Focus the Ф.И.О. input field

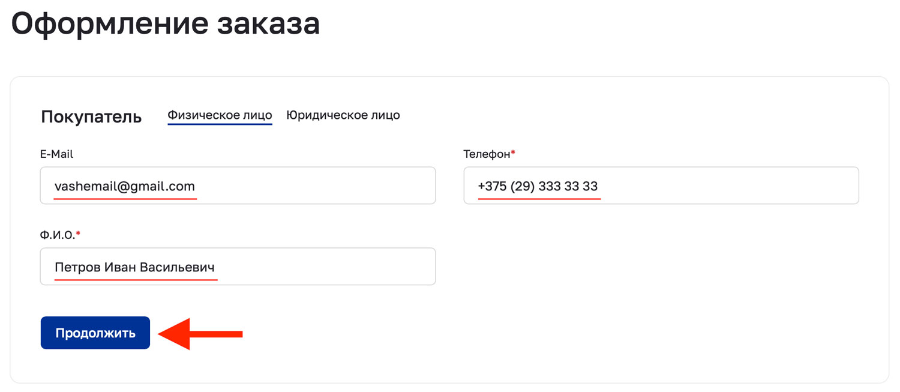[x=324, y=267]
